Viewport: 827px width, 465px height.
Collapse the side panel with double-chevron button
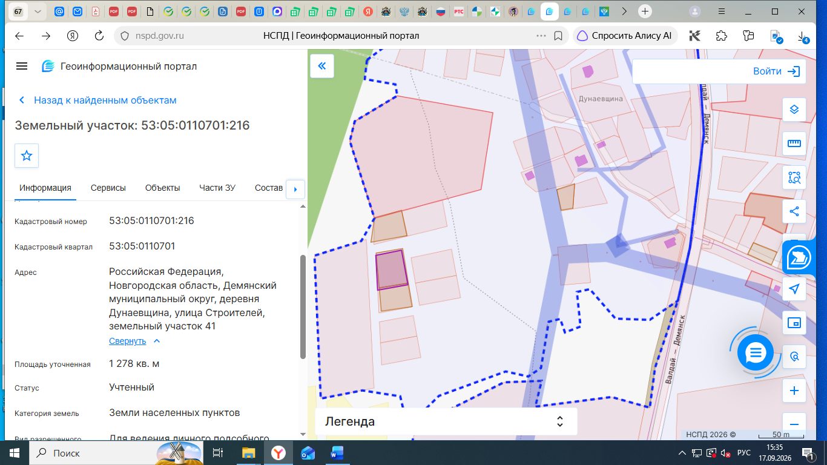coord(322,66)
